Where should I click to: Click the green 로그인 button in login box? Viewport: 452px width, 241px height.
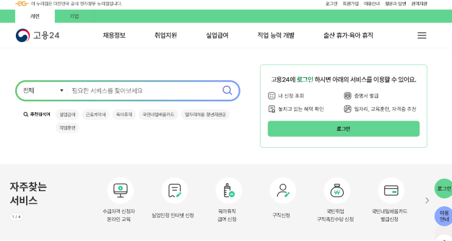(x=344, y=128)
